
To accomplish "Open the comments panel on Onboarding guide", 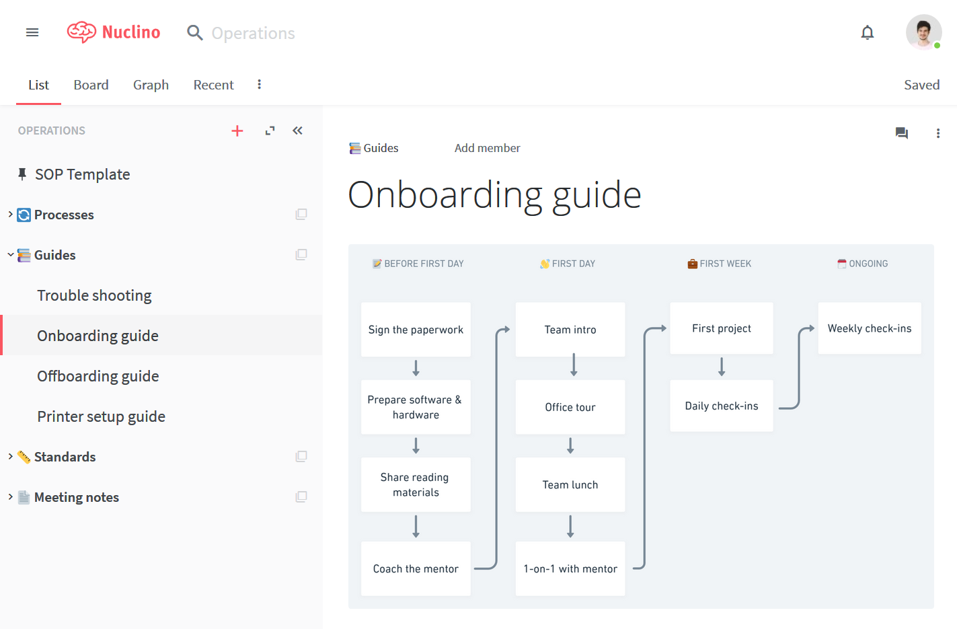I will [x=902, y=133].
